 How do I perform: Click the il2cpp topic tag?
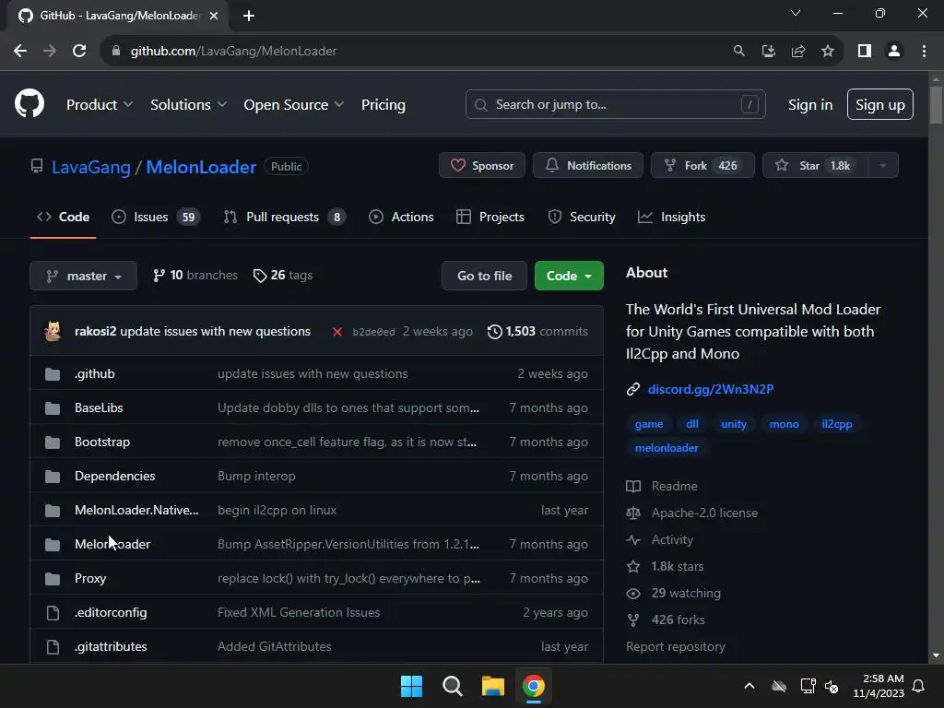click(837, 424)
